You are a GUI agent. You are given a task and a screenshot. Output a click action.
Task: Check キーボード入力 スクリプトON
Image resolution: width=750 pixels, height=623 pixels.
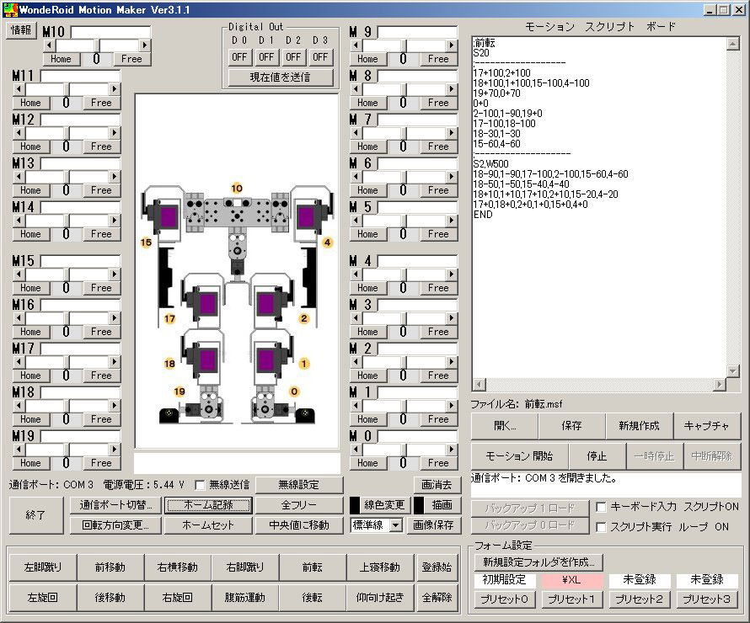pos(601,507)
